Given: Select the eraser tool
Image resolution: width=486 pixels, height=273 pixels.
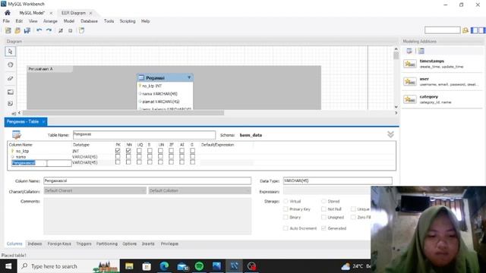Looking at the screenshot, I should (x=10, y=78).
